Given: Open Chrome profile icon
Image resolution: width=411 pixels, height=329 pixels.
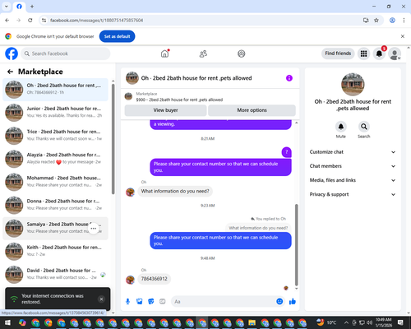Looking at the screenshot, I should (x=392, y=21).
